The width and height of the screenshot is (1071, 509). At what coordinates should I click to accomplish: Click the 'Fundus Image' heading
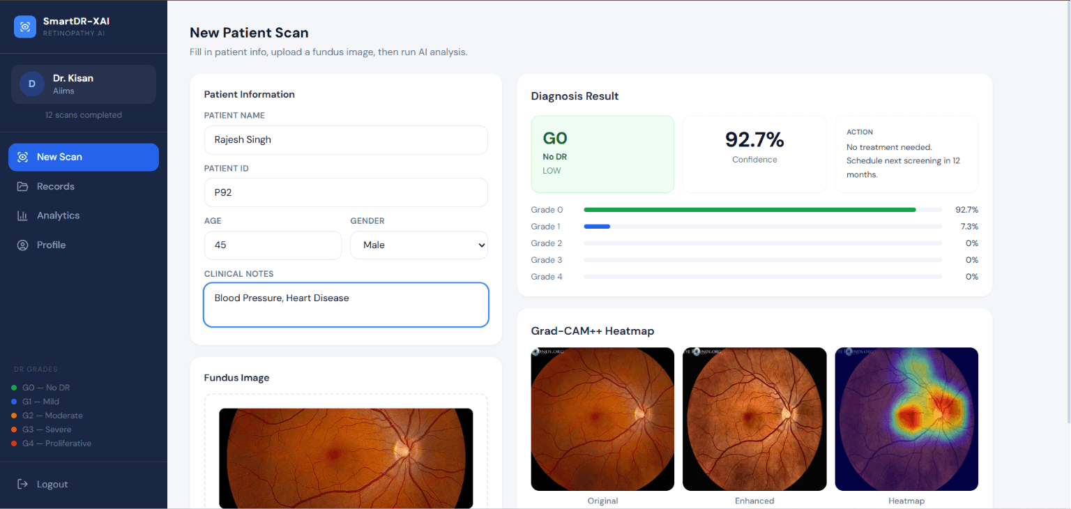(236, 378)
